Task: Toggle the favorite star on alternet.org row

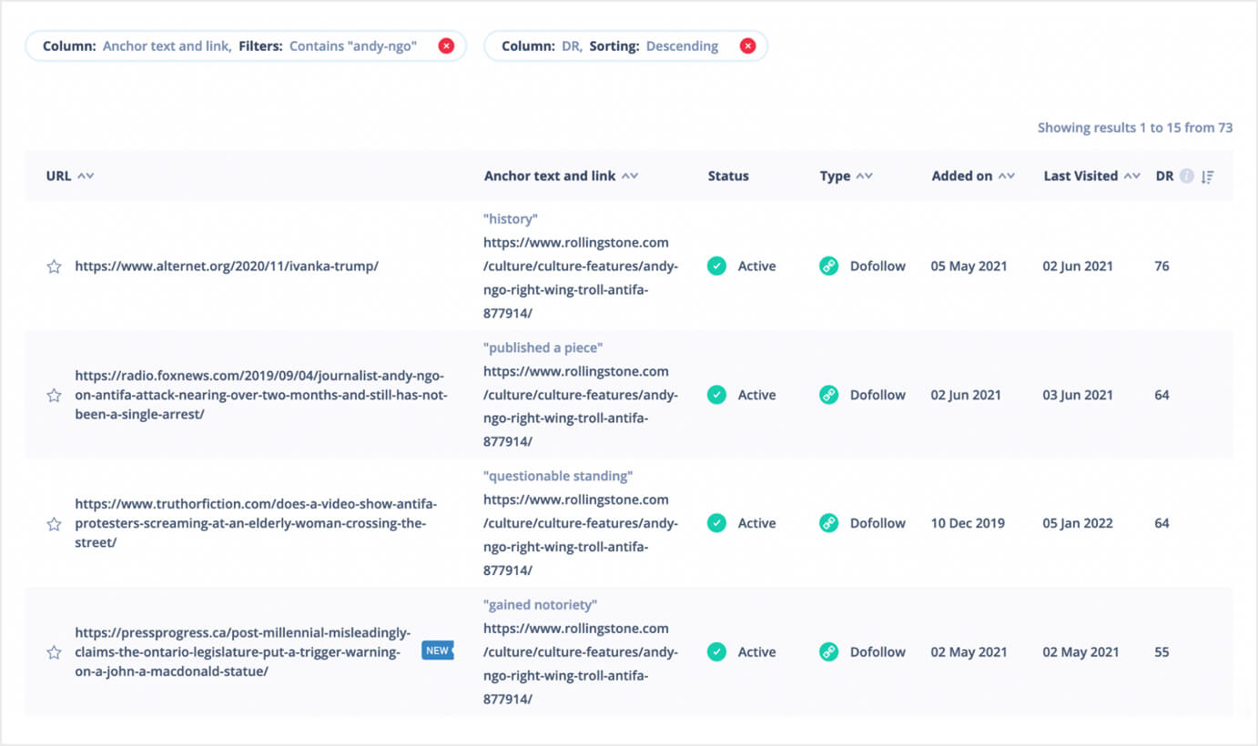Action: pos(53,266)
